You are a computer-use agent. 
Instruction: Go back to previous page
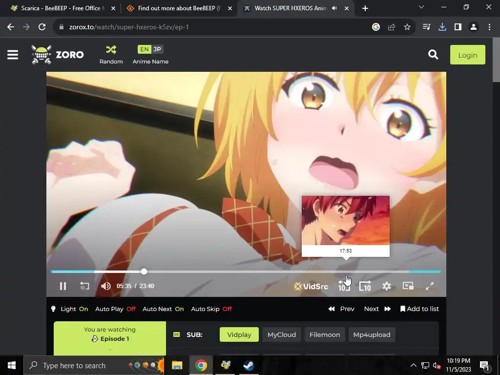tap(11, 27)
